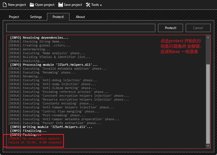The height and width of the screenshot is (155, 217).
Task: Click the log scrollbar up arrow
Action: 208,38
